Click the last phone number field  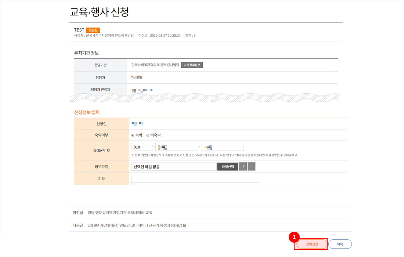(222, 147)
